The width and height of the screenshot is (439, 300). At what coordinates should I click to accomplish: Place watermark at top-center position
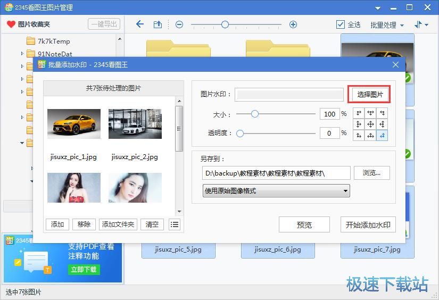point(370,113)
